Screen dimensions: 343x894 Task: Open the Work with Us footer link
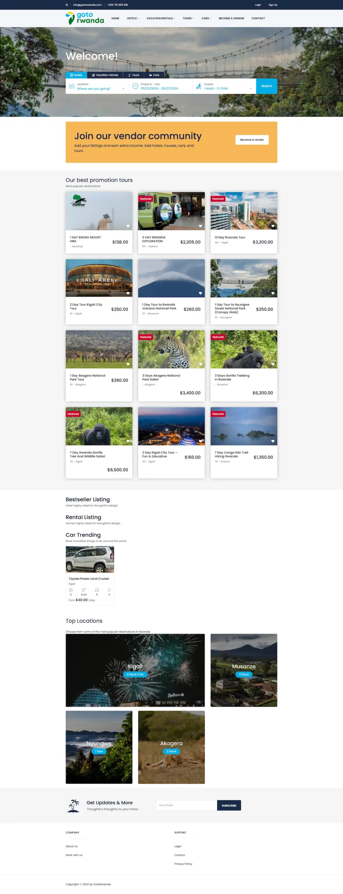pos(74,855)
